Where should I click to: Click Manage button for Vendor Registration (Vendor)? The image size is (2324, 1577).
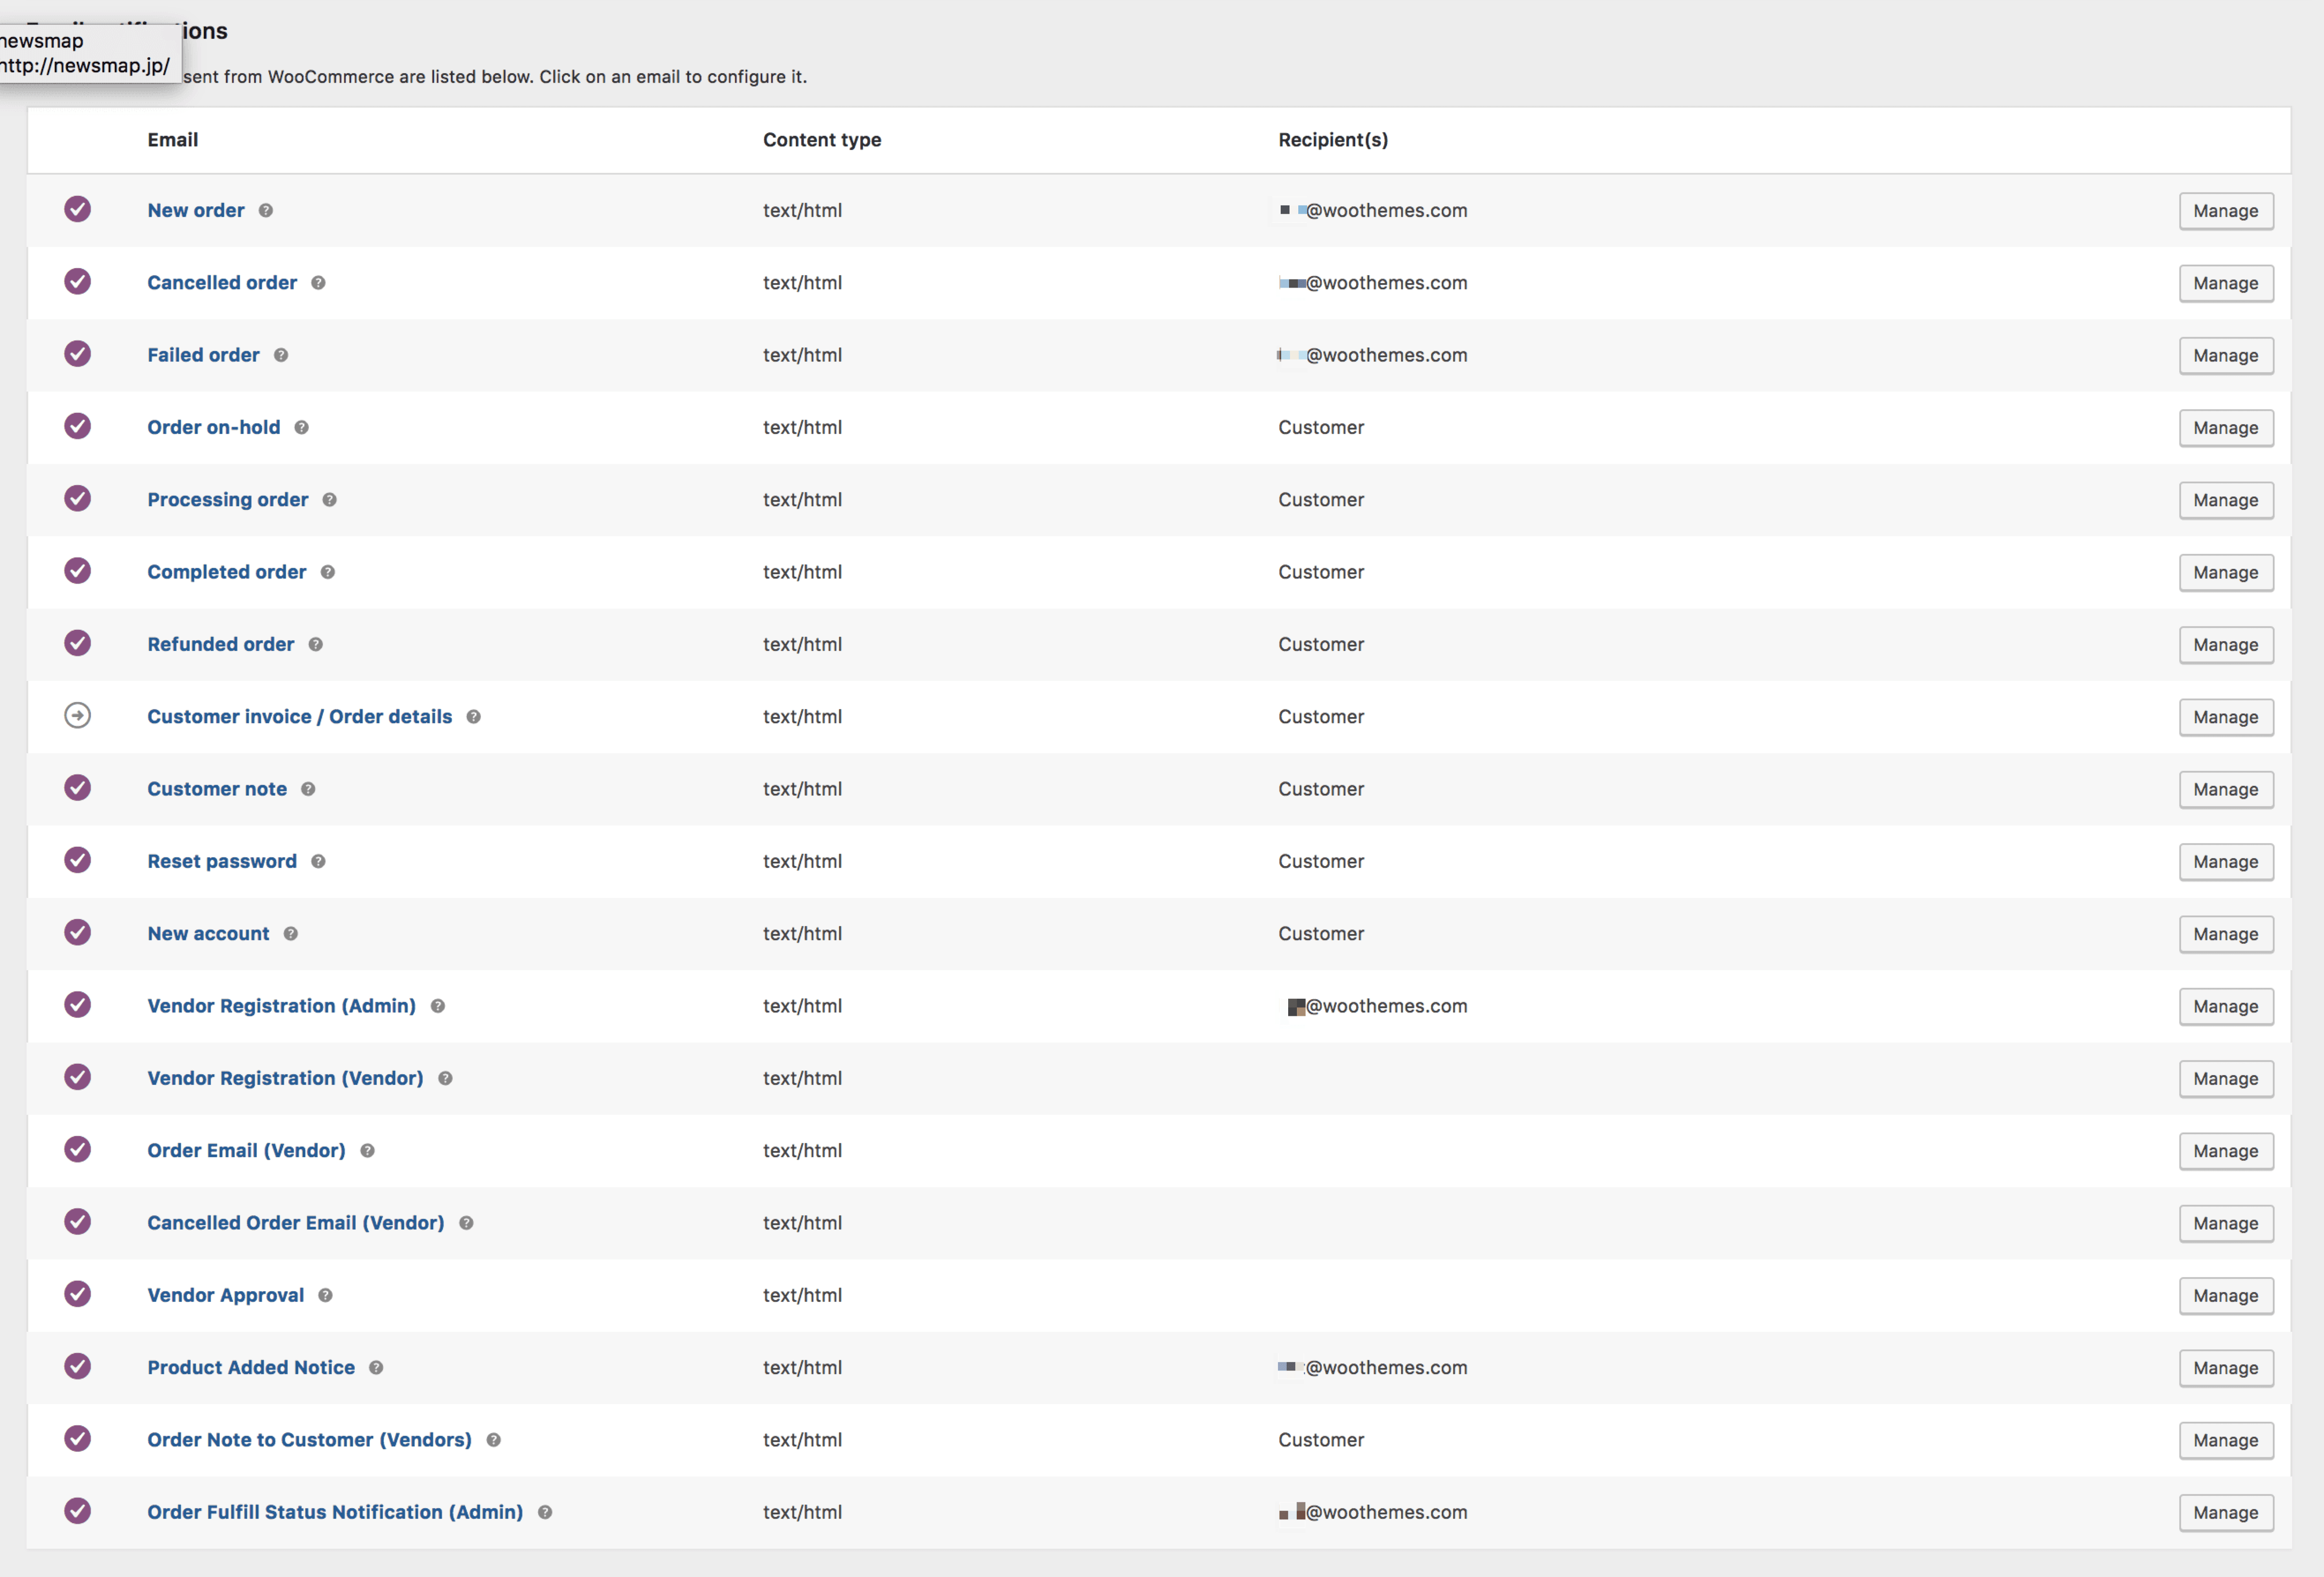[x=2226, y=1078]
